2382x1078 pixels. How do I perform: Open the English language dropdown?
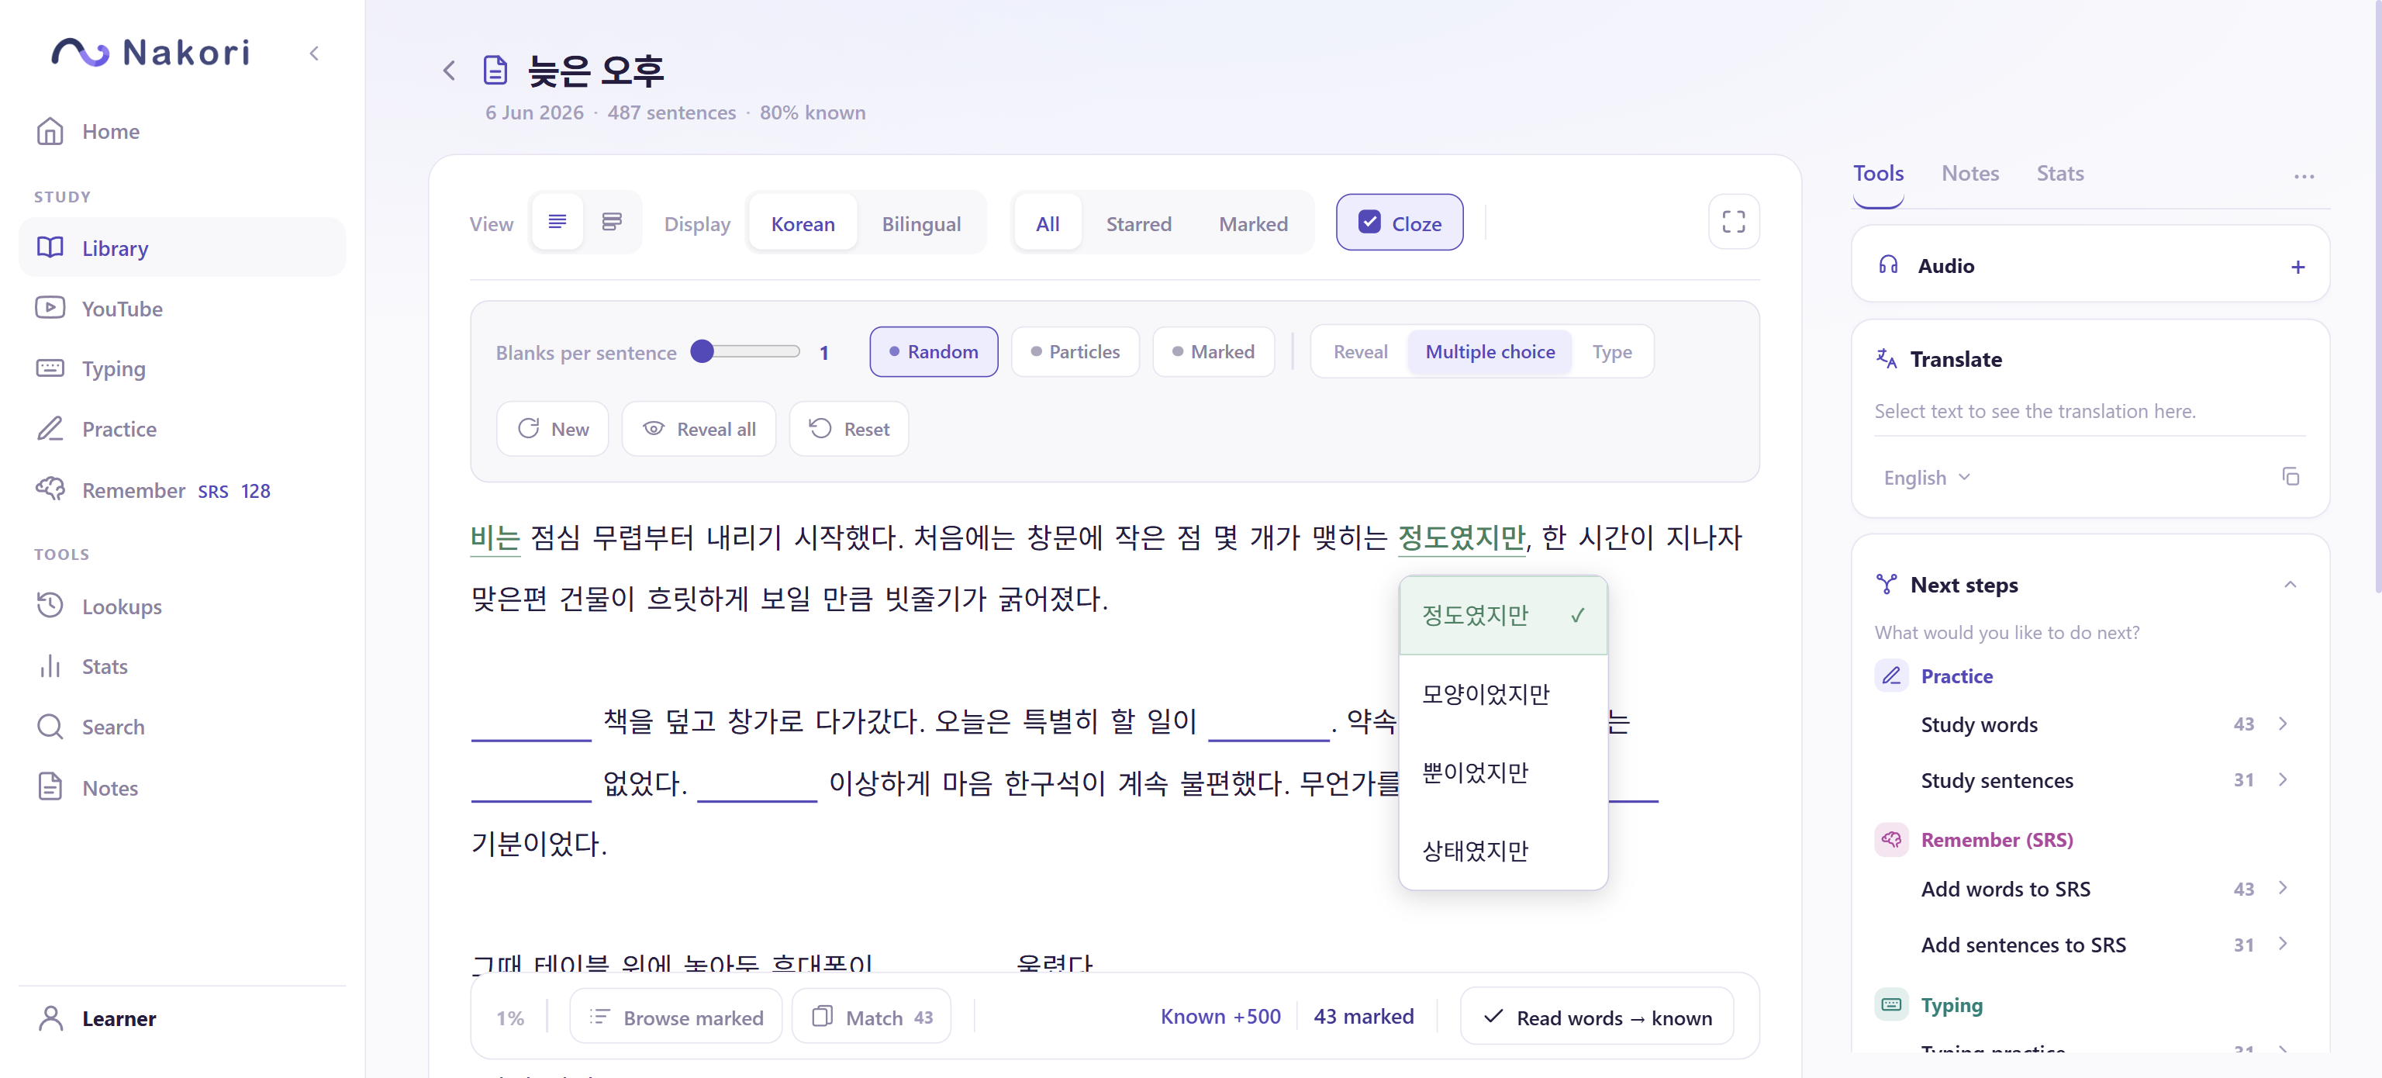pyautogui.click(x=1926, y=477)
